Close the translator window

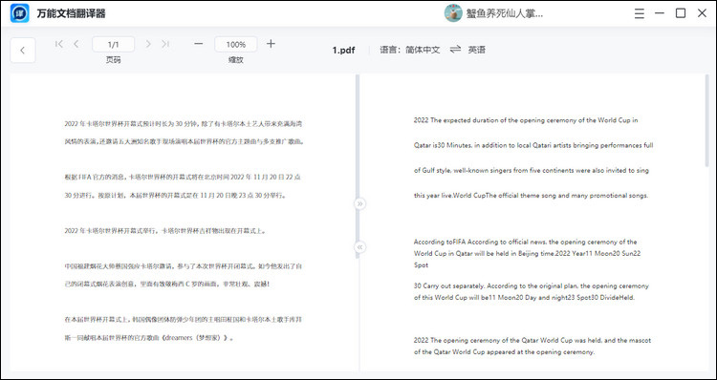pyautogui.click(x=702, y=13)
